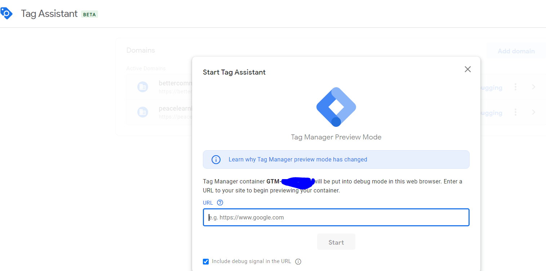Open more options for peacelearni domain row

(x=515, y=112)
